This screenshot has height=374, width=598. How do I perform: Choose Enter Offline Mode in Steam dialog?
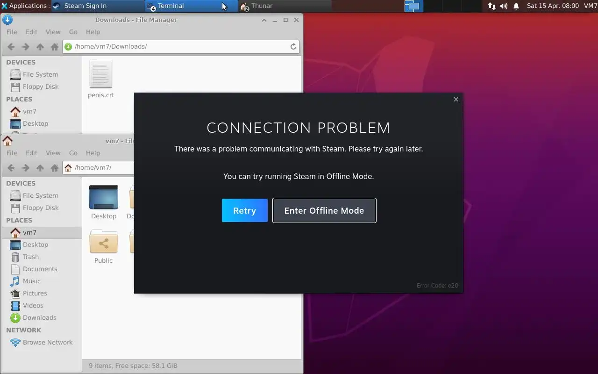(x=324, y=210)
